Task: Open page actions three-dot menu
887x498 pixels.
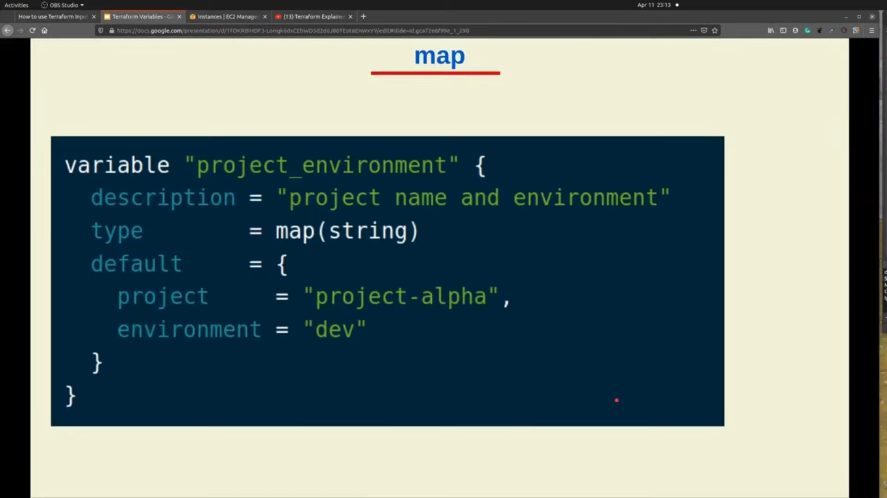Action: [693, 30]
